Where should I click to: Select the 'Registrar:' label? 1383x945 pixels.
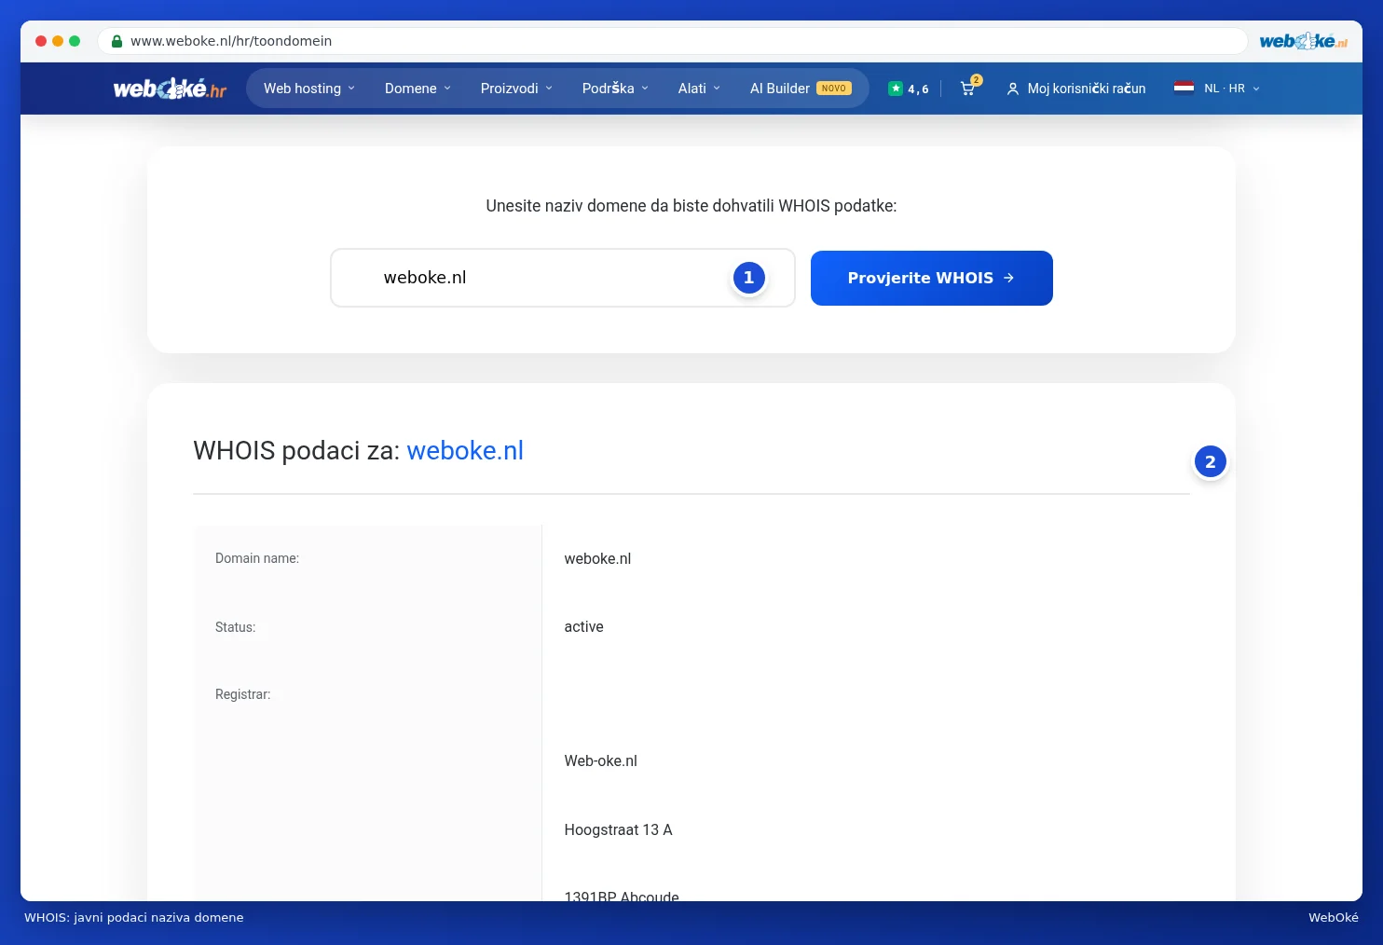point(243,694)
